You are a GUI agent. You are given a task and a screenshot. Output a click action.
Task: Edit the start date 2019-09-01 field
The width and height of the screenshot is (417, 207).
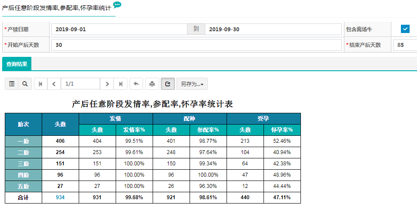[120, 30]
